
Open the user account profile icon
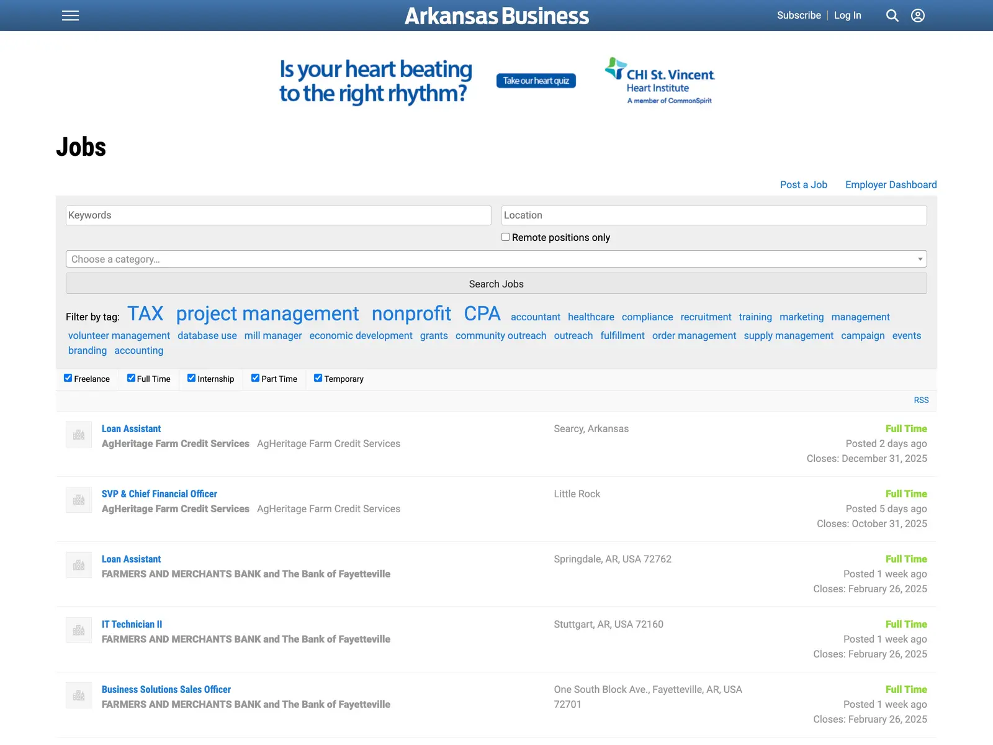click(918, 16)
